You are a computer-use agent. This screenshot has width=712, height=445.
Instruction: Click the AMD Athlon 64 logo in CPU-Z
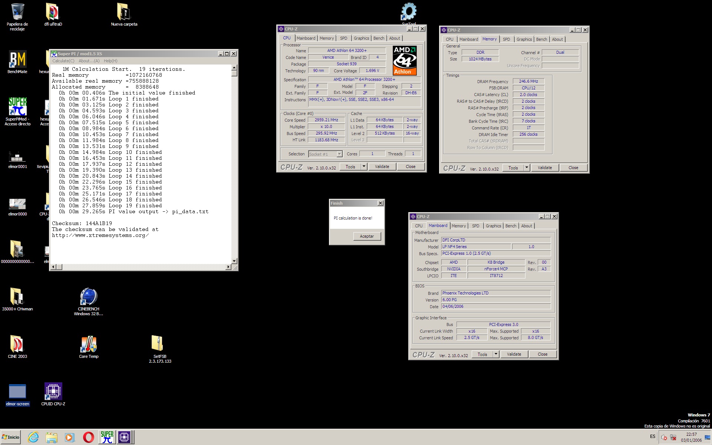[405, 60]
